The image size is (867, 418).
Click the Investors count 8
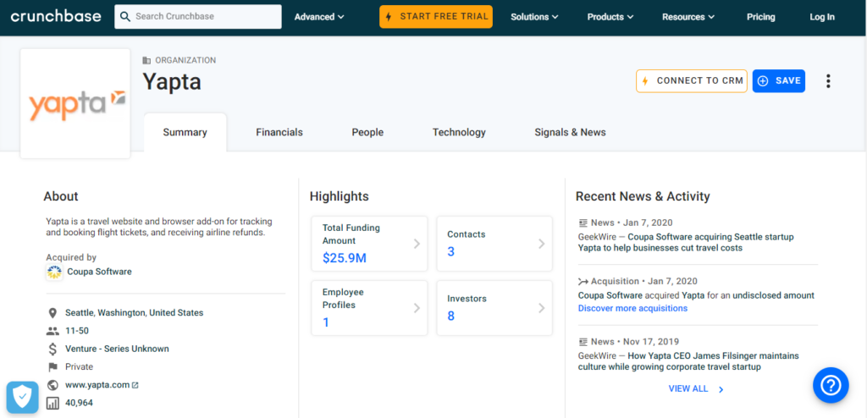pos(450,316)
